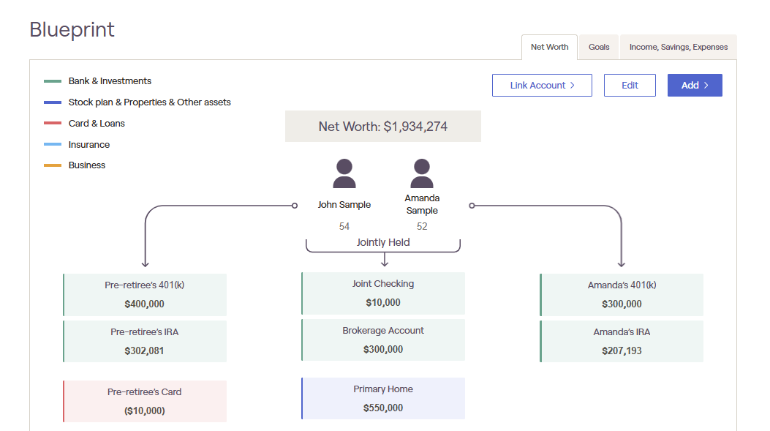Open the Joint Checking account card
This screenshot has width=770, height=431.
[383, 293]
